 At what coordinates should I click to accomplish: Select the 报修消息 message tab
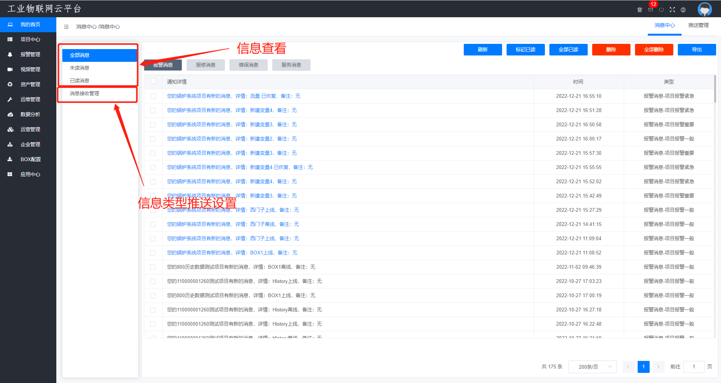tap(205, 65)
